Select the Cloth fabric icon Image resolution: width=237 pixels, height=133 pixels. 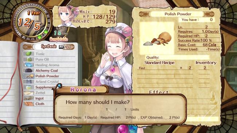28,104
